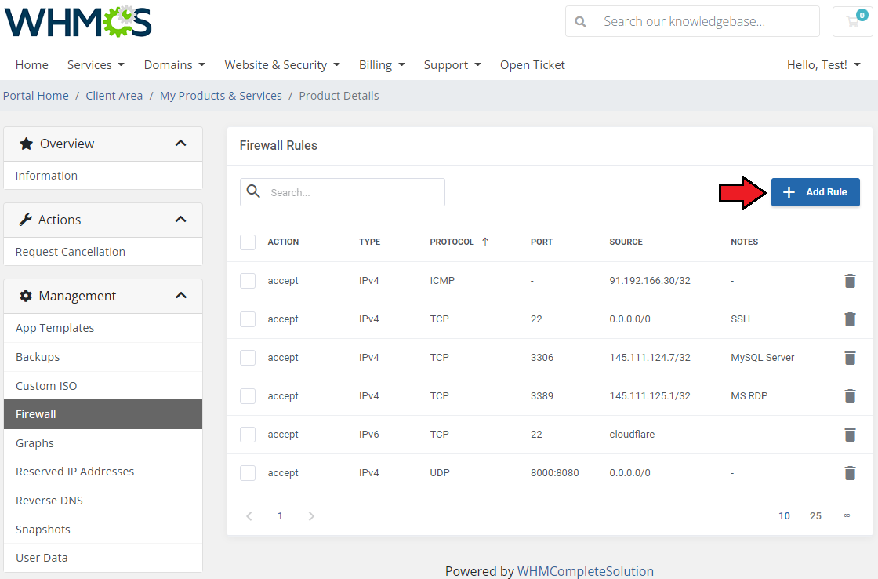
Task: Click the Management gear icon
Action: (26, 296)
